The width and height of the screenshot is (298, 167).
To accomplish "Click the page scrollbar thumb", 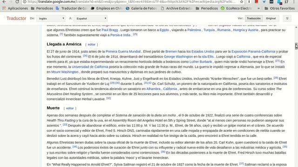I will click(296, 46).
